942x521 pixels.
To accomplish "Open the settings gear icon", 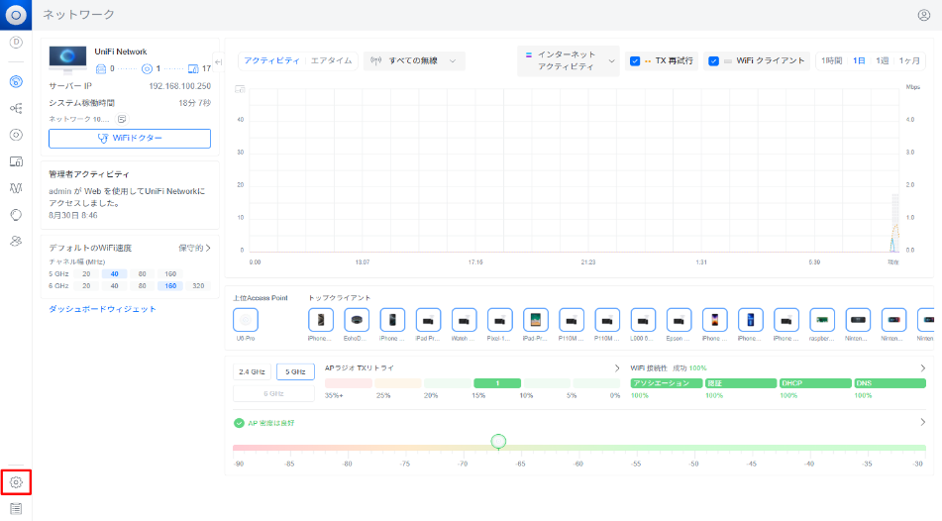I will pyautogui.click(x=16, y=482).
